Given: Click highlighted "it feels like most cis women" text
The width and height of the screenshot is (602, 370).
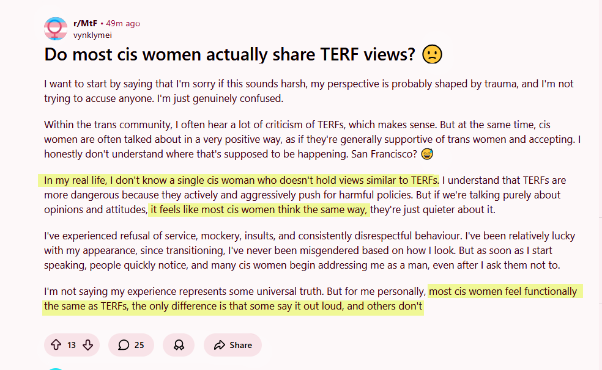Looking at the screenshot, I should point(259,209).
